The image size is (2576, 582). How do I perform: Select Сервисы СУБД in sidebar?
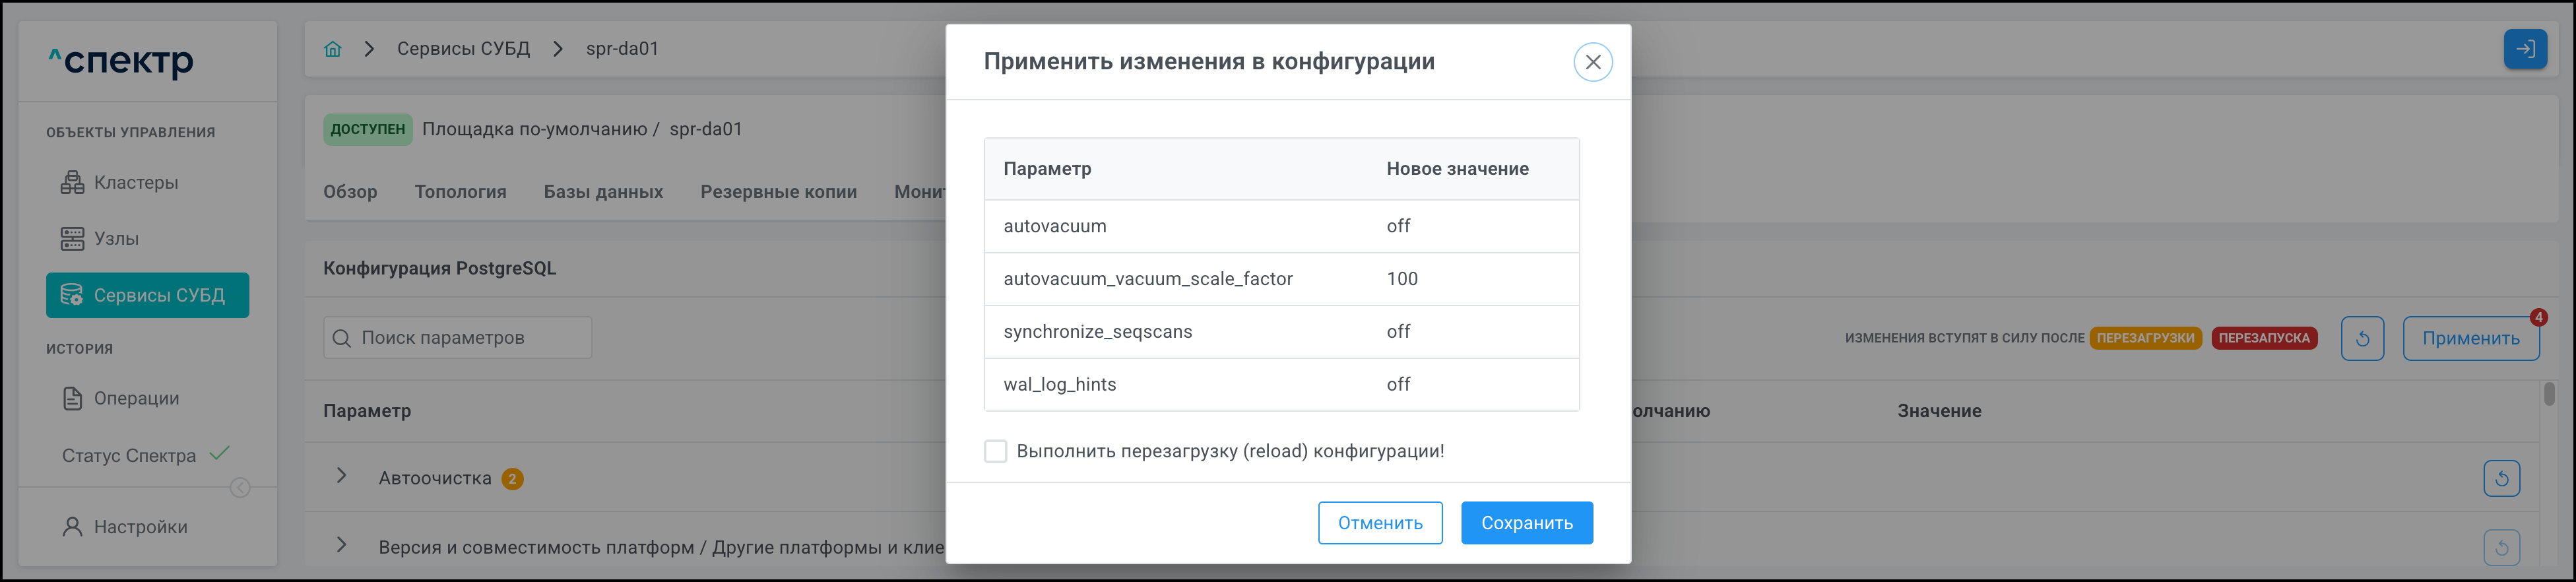148,295
